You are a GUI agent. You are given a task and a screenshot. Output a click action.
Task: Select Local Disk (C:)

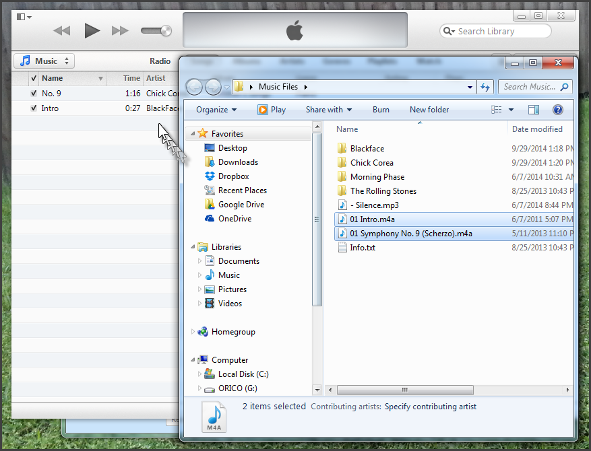(243, 374)
